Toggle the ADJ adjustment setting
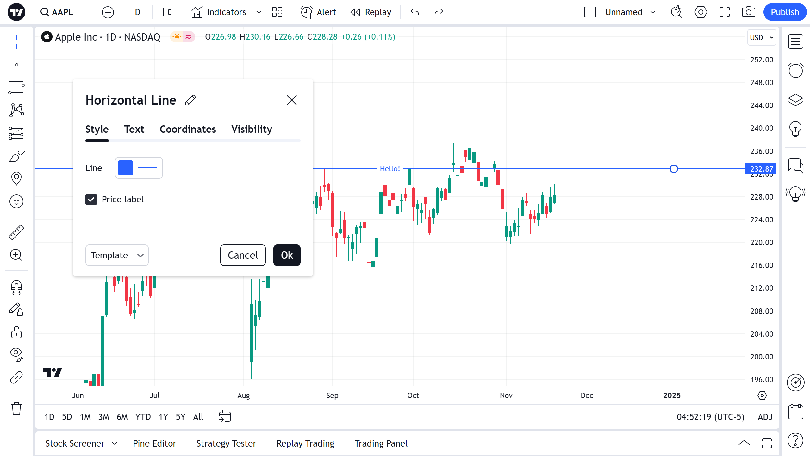810x456 pixels. point(765,417)
